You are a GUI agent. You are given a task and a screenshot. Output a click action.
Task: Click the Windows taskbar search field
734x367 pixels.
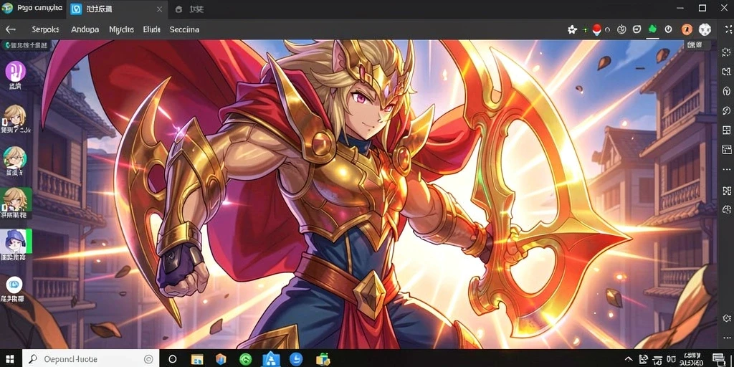[90, 359]
